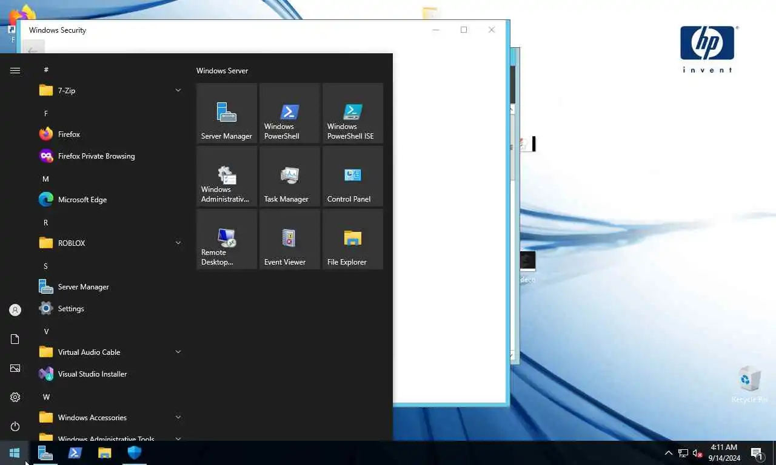This screenshot has width=776, height=465.
Task: Click the letter M section header
Action: 46,179
